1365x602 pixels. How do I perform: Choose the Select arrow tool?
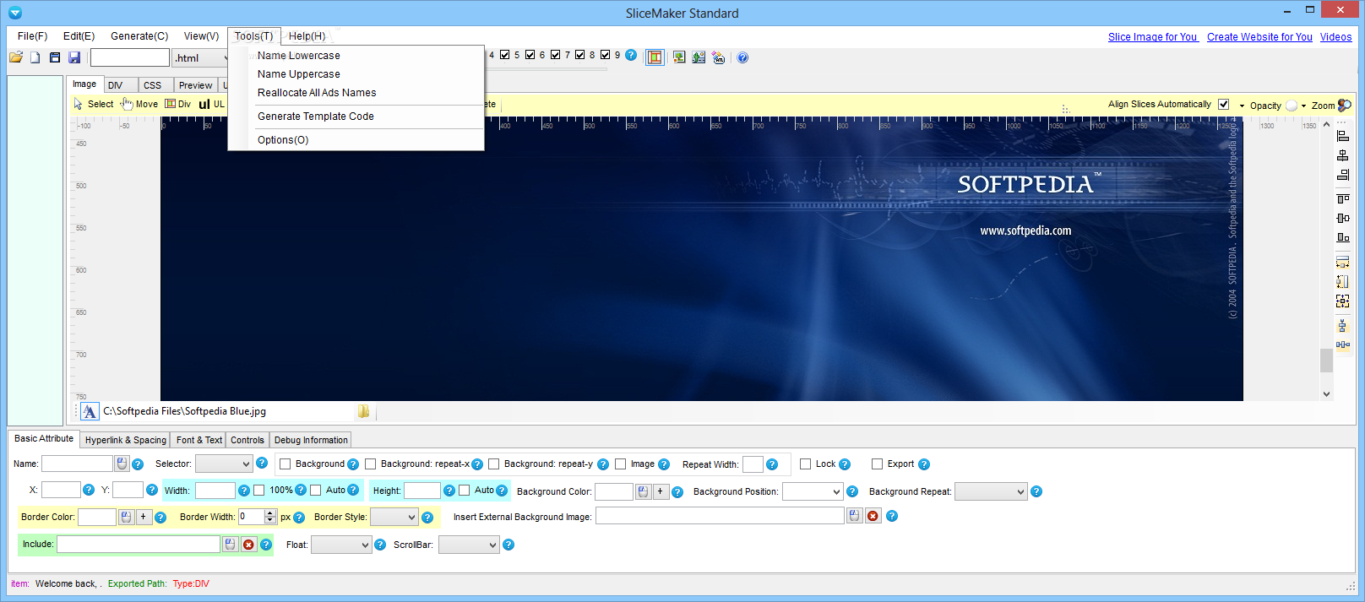click(x=93, y=104)
